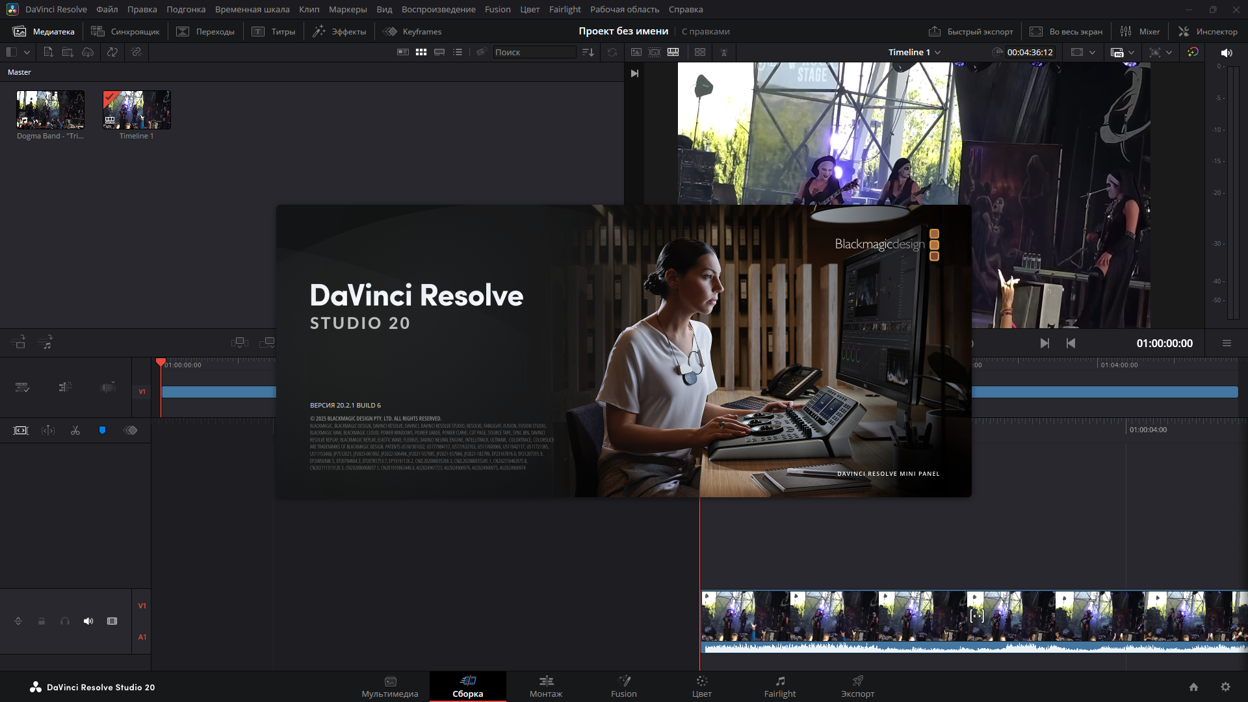
Task: Switch media pool to list view
Action: tap(458, 52)
